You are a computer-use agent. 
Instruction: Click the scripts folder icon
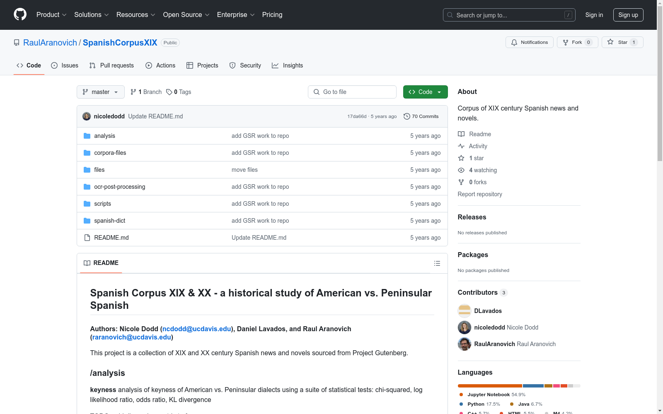tap(87, 204)
